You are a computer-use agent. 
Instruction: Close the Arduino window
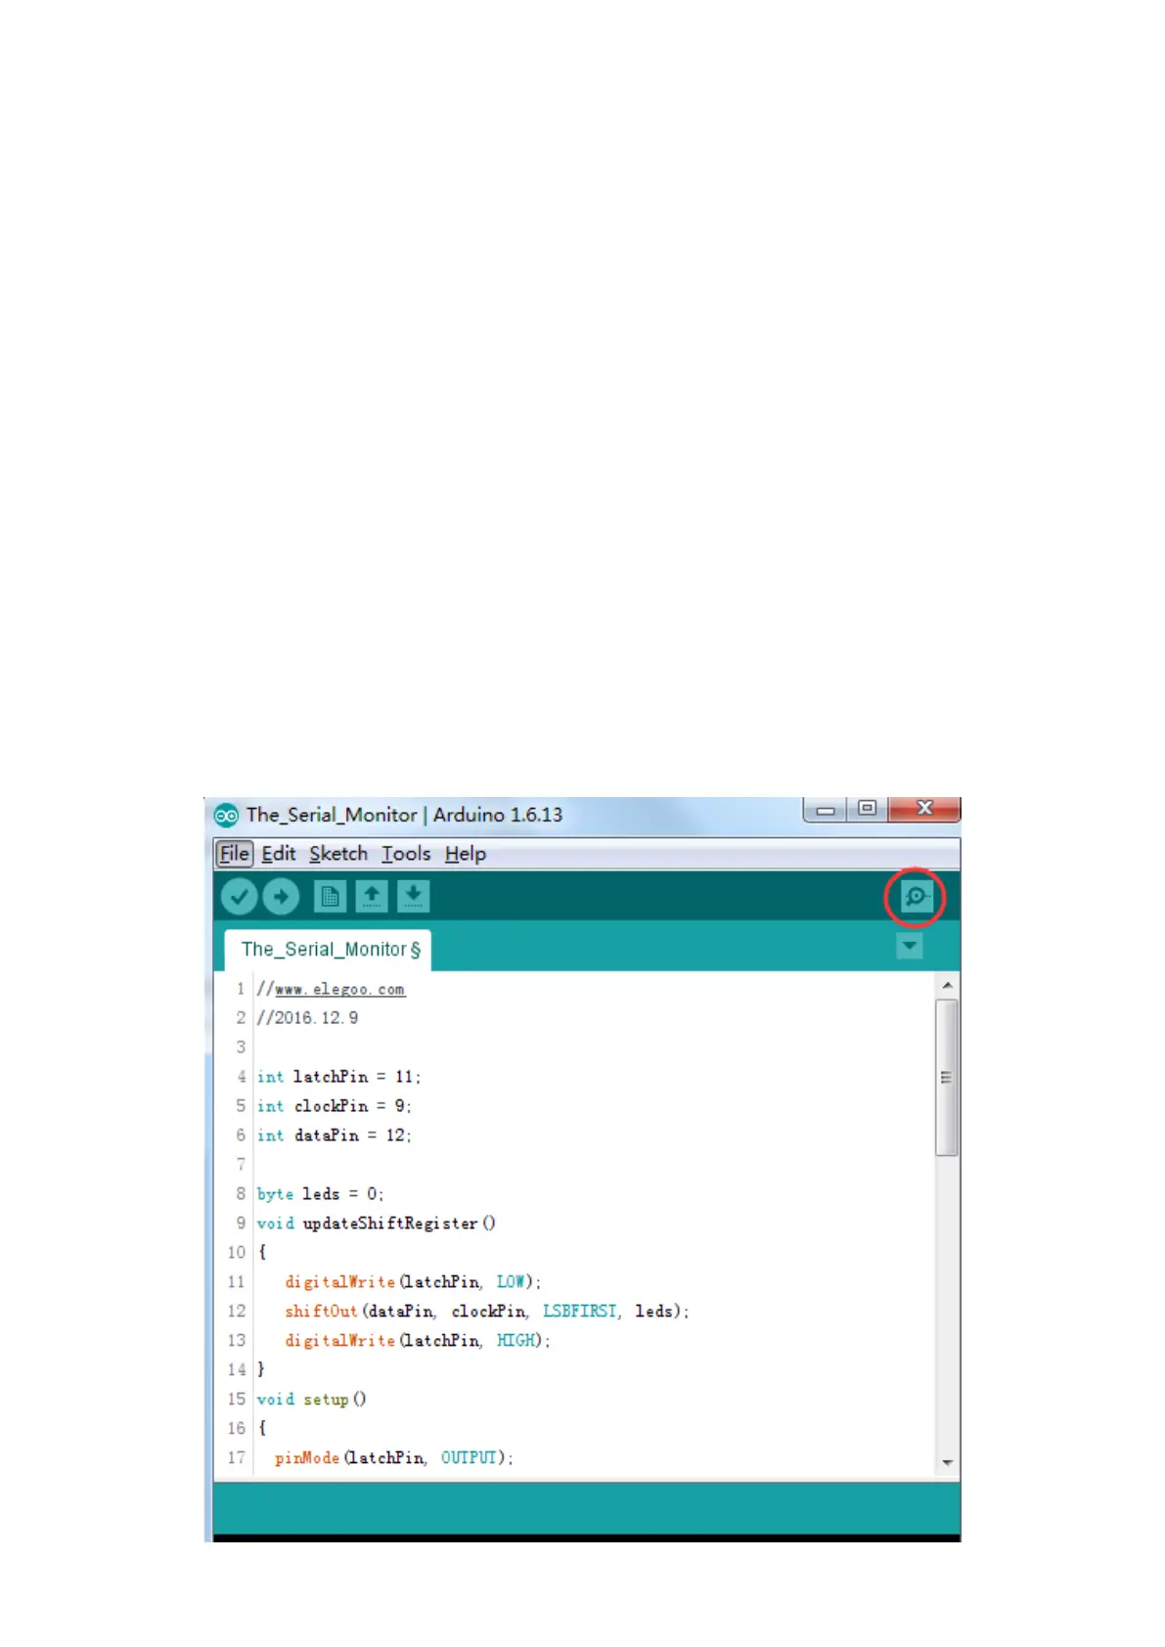(x=924, y=809)
